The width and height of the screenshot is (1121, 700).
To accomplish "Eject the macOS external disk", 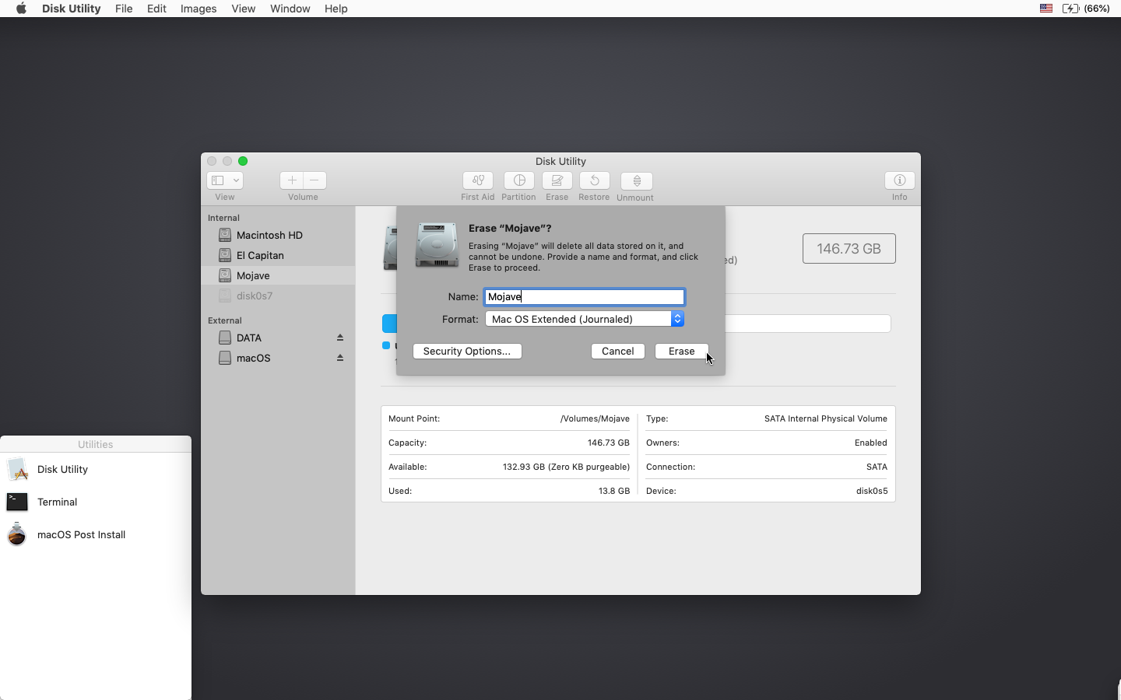I will pyautogui.click(x=340, y=358).
